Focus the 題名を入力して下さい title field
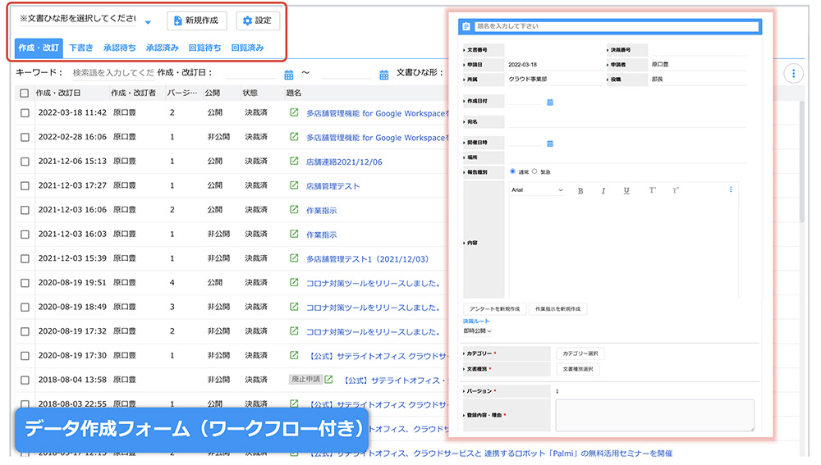This screenshot has width=821, height=465. point(617,26)
